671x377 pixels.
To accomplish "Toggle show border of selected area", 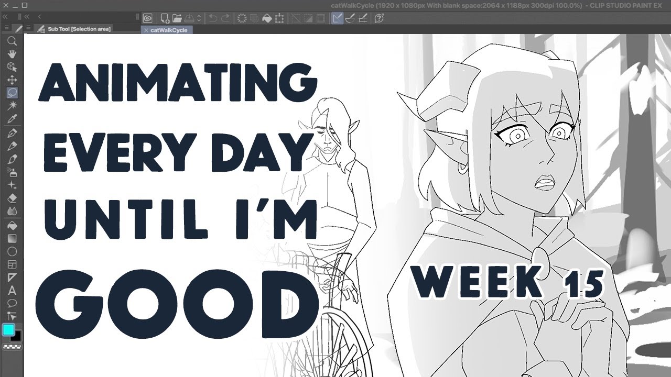I will click(321, 18).
